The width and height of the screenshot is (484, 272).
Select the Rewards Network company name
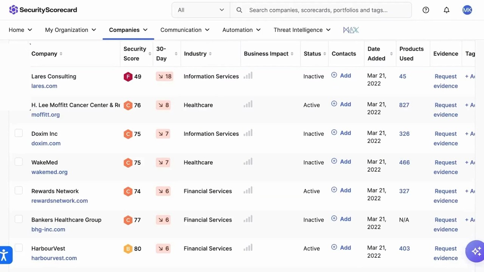55,191
